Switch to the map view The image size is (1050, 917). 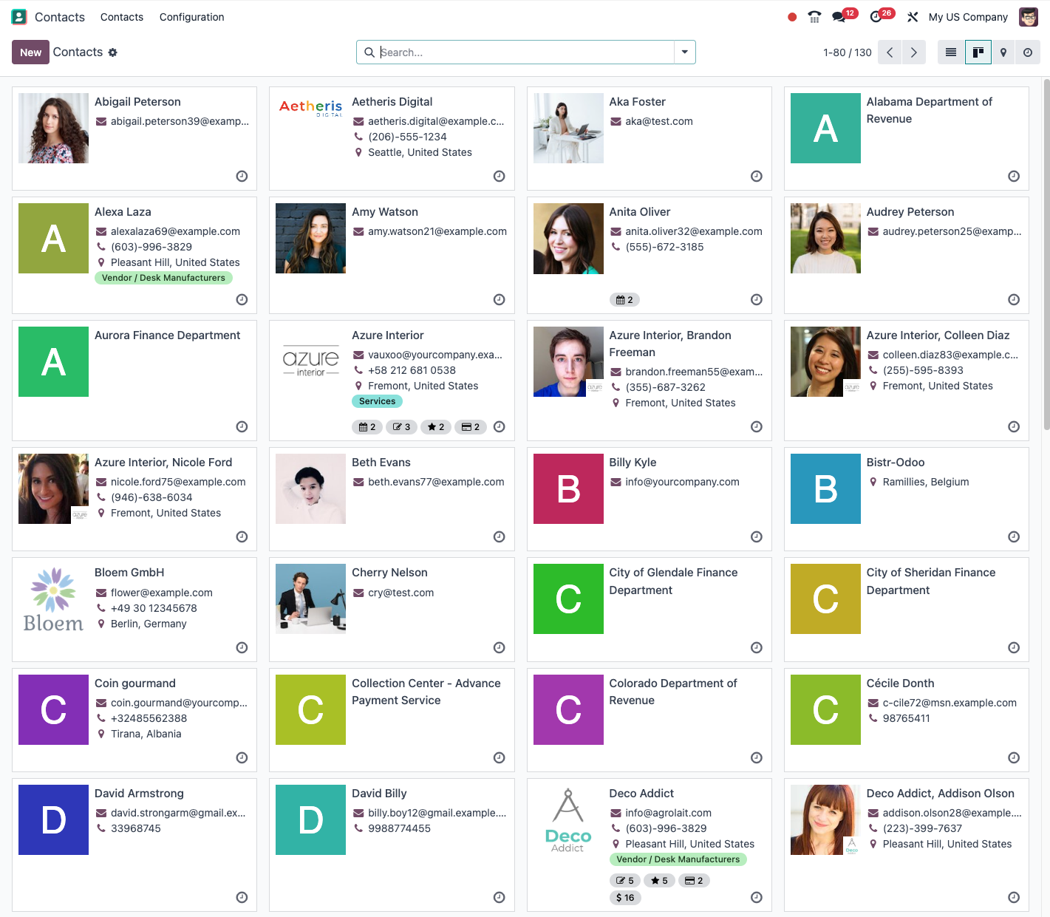(x=1003, y=52)
